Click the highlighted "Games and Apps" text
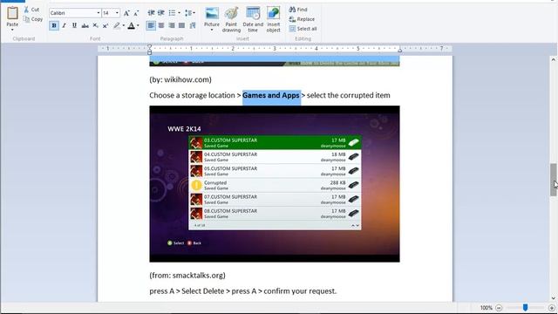 [271, 95]
